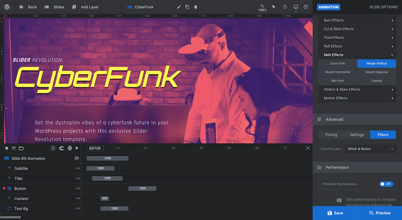Image resolution: width=402 pixels, height=220 pixels.
Task: Click the 1090 Title timeline bar
Action: pos(107,178)
